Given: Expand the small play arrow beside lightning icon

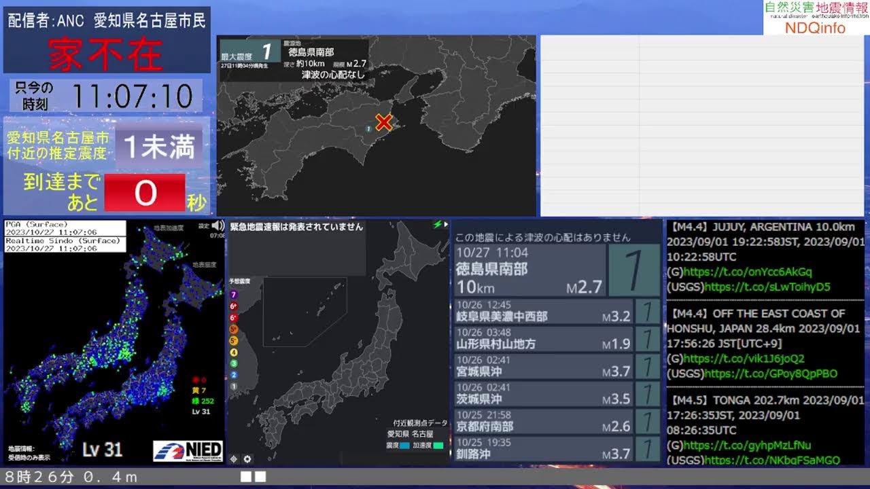Looking at the screenshot, I should 447,224.
